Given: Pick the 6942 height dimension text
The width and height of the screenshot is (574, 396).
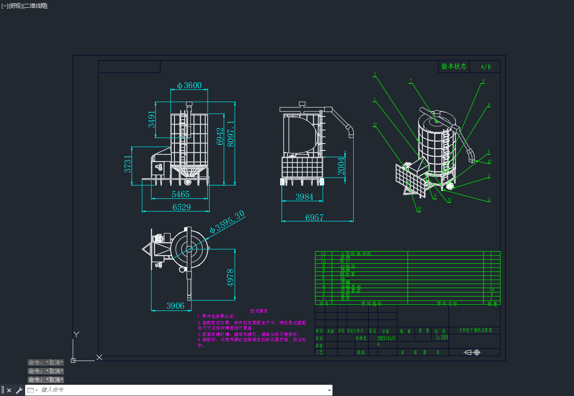Looking at the screenshot, I should pyautogui.click(x=220, y=137).
